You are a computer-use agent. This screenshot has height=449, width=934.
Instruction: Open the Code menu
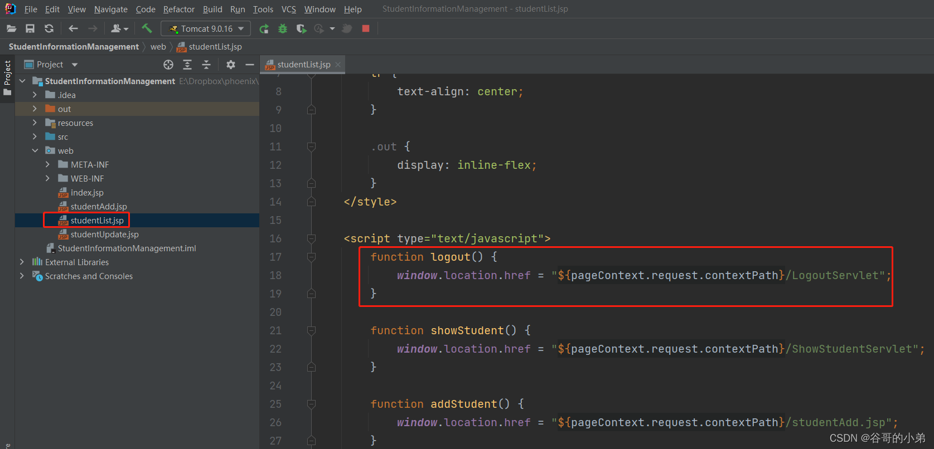[146, 9]
